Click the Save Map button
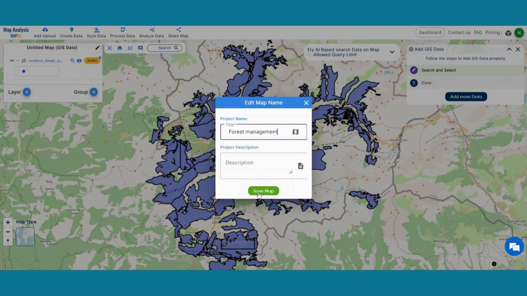The height and width of the screenshot is (296, 527). point(263,191)
